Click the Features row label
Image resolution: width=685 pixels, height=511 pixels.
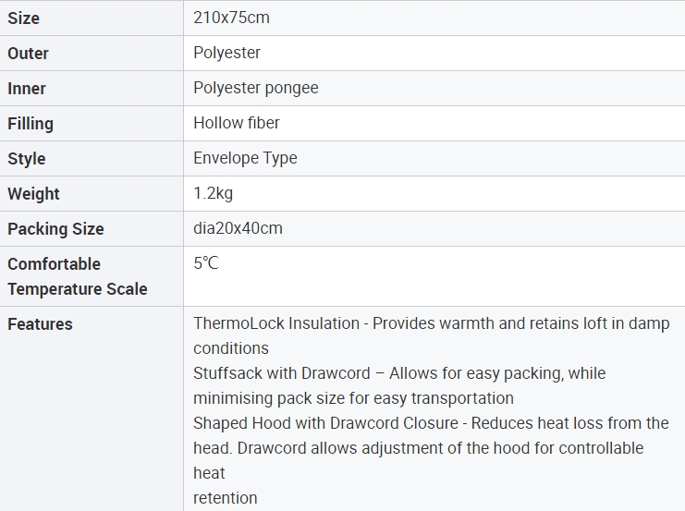click(x=40, y=324)
